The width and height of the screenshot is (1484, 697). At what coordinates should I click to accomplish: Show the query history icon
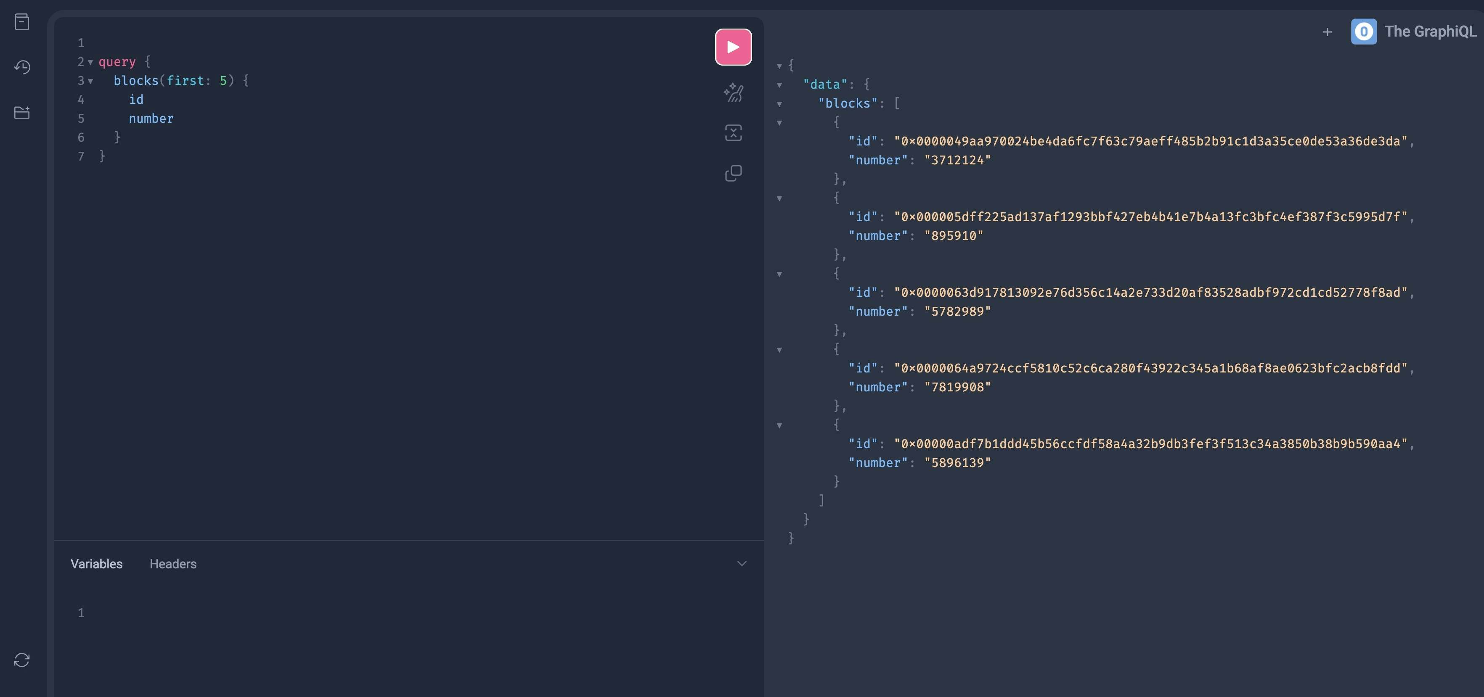click(x=22, y=67)
